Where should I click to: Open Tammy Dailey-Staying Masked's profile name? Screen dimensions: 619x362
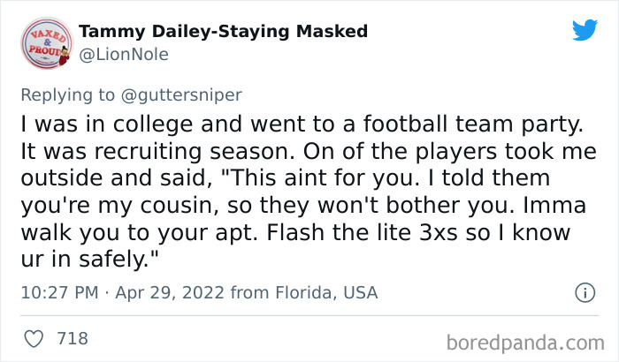tap(223, 32)
